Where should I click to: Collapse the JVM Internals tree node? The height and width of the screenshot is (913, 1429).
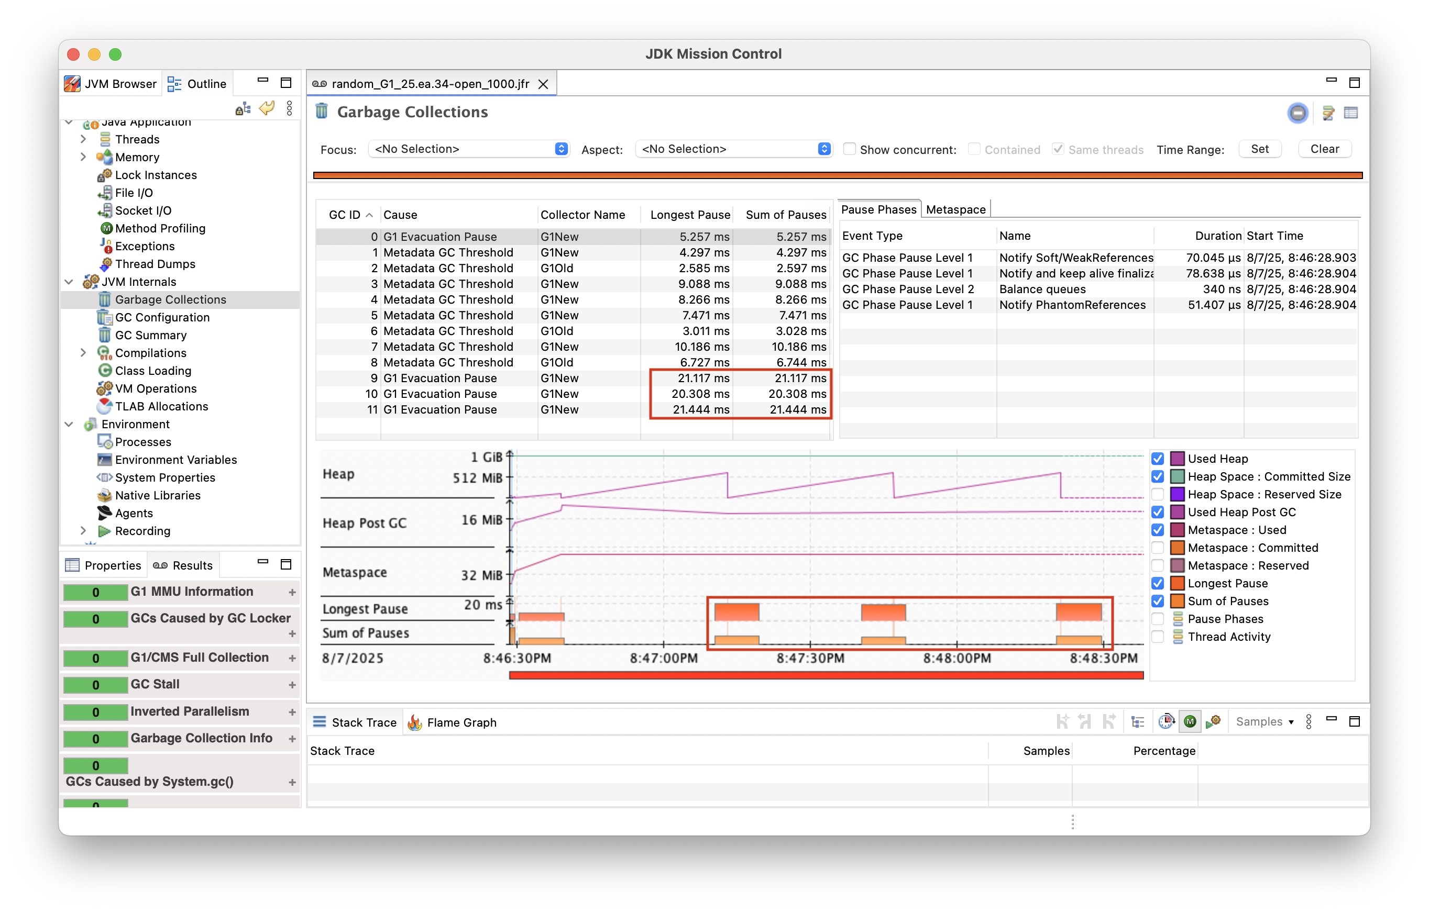coord(69,281)
